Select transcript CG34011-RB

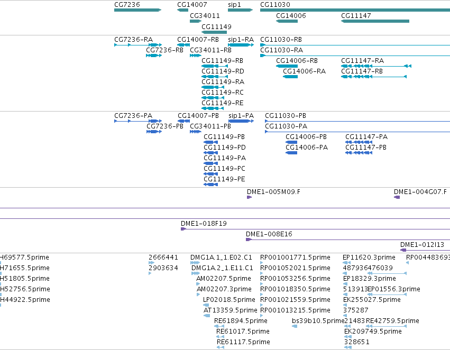coord(210,50)
